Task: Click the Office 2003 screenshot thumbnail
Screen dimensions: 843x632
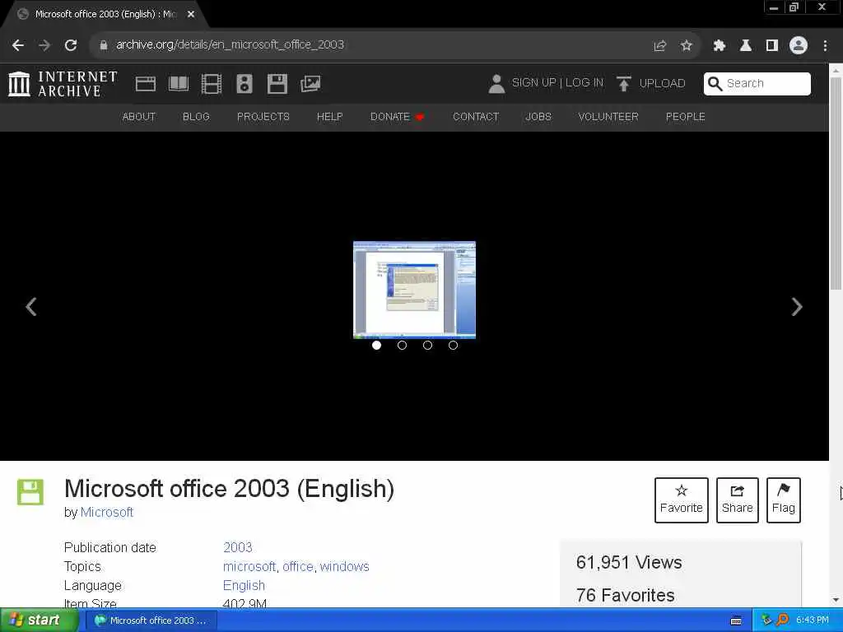Action: [414, 290]
